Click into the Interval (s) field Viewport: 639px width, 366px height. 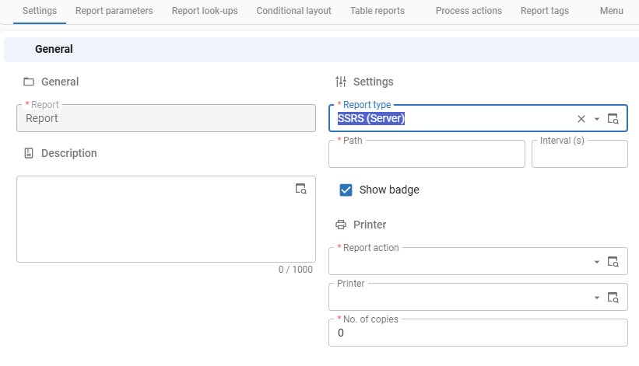580,154
